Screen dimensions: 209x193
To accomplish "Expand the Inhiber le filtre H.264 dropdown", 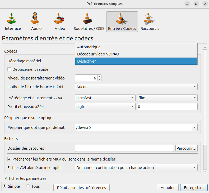I will tap(136, 87).
